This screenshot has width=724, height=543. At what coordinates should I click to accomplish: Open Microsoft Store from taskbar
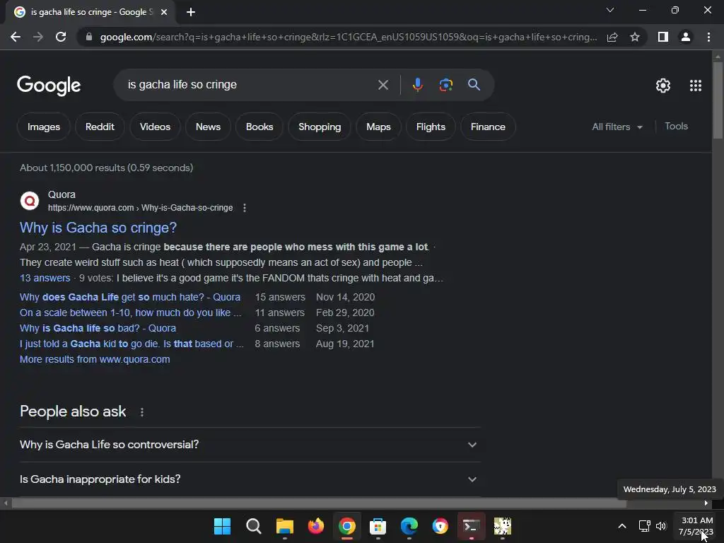pyautogui.click(x=378, y=526)
